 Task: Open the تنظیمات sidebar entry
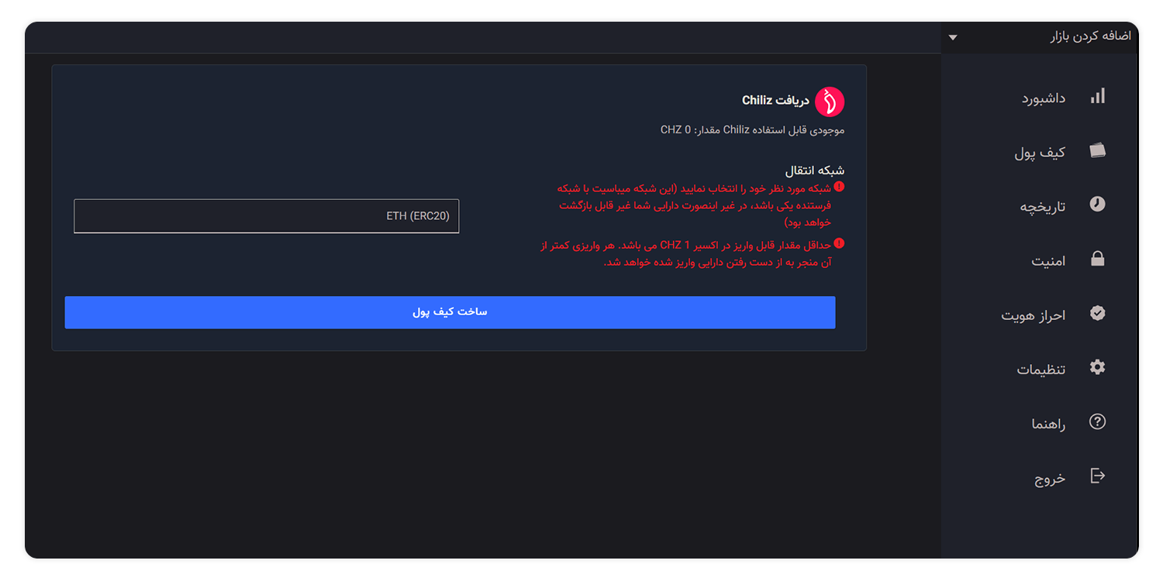(x=1041, y=370)
